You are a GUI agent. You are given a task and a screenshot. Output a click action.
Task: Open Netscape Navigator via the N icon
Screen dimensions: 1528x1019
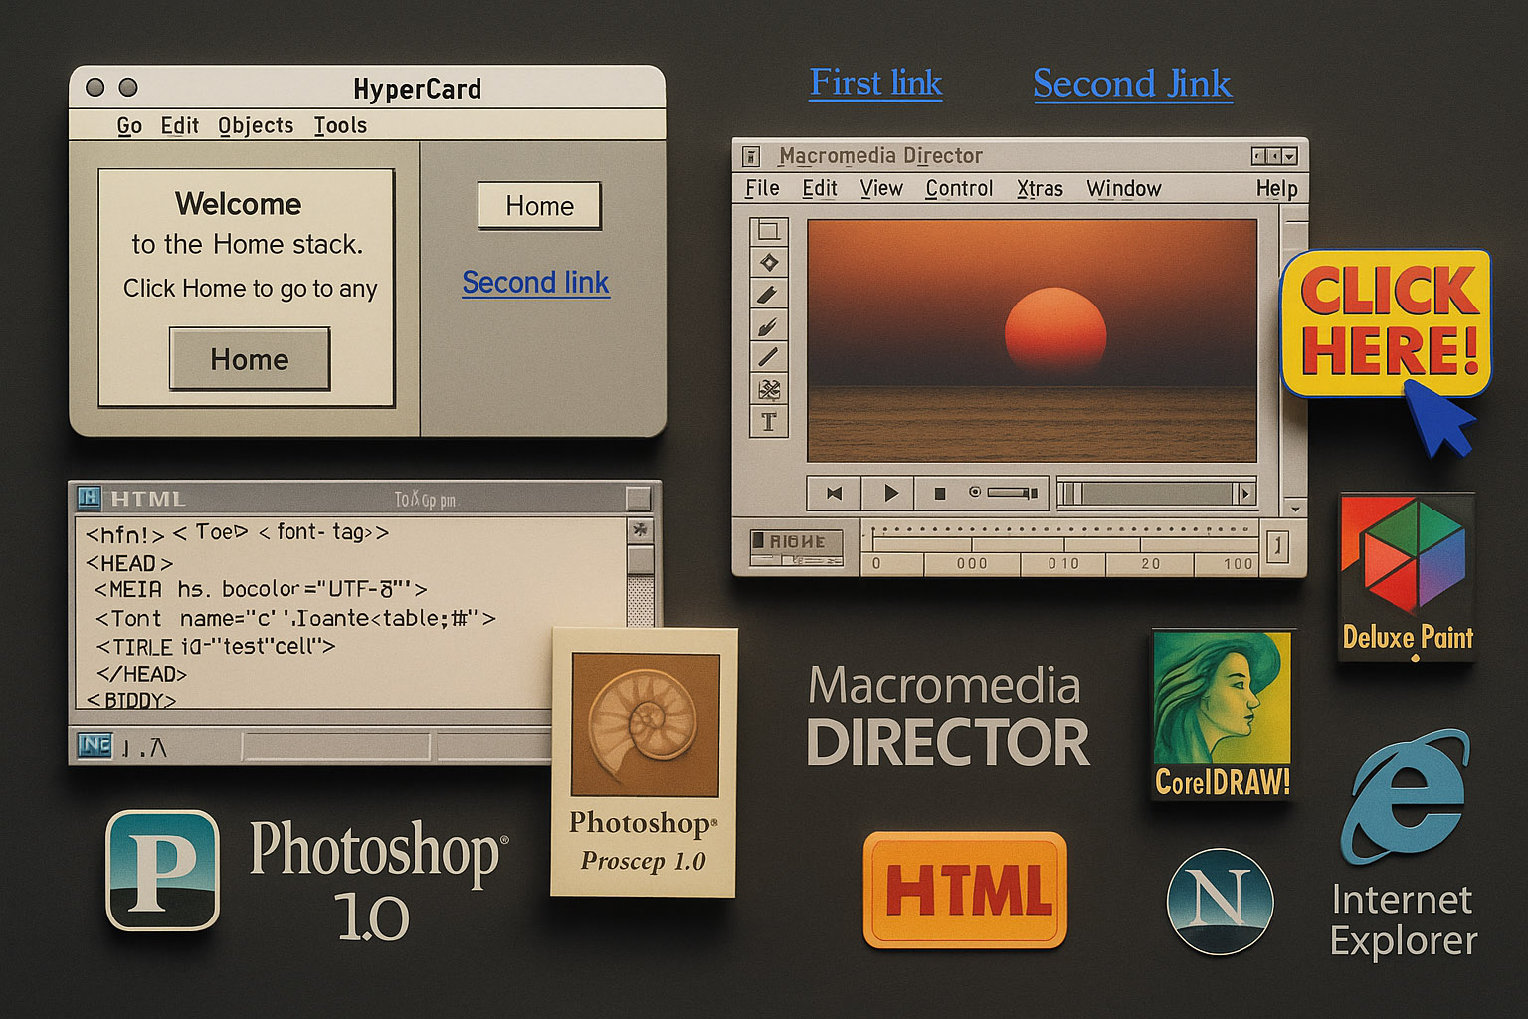click(1219, 901)
